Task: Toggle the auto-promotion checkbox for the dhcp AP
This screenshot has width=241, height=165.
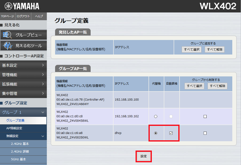Action: tap(171, 133)
